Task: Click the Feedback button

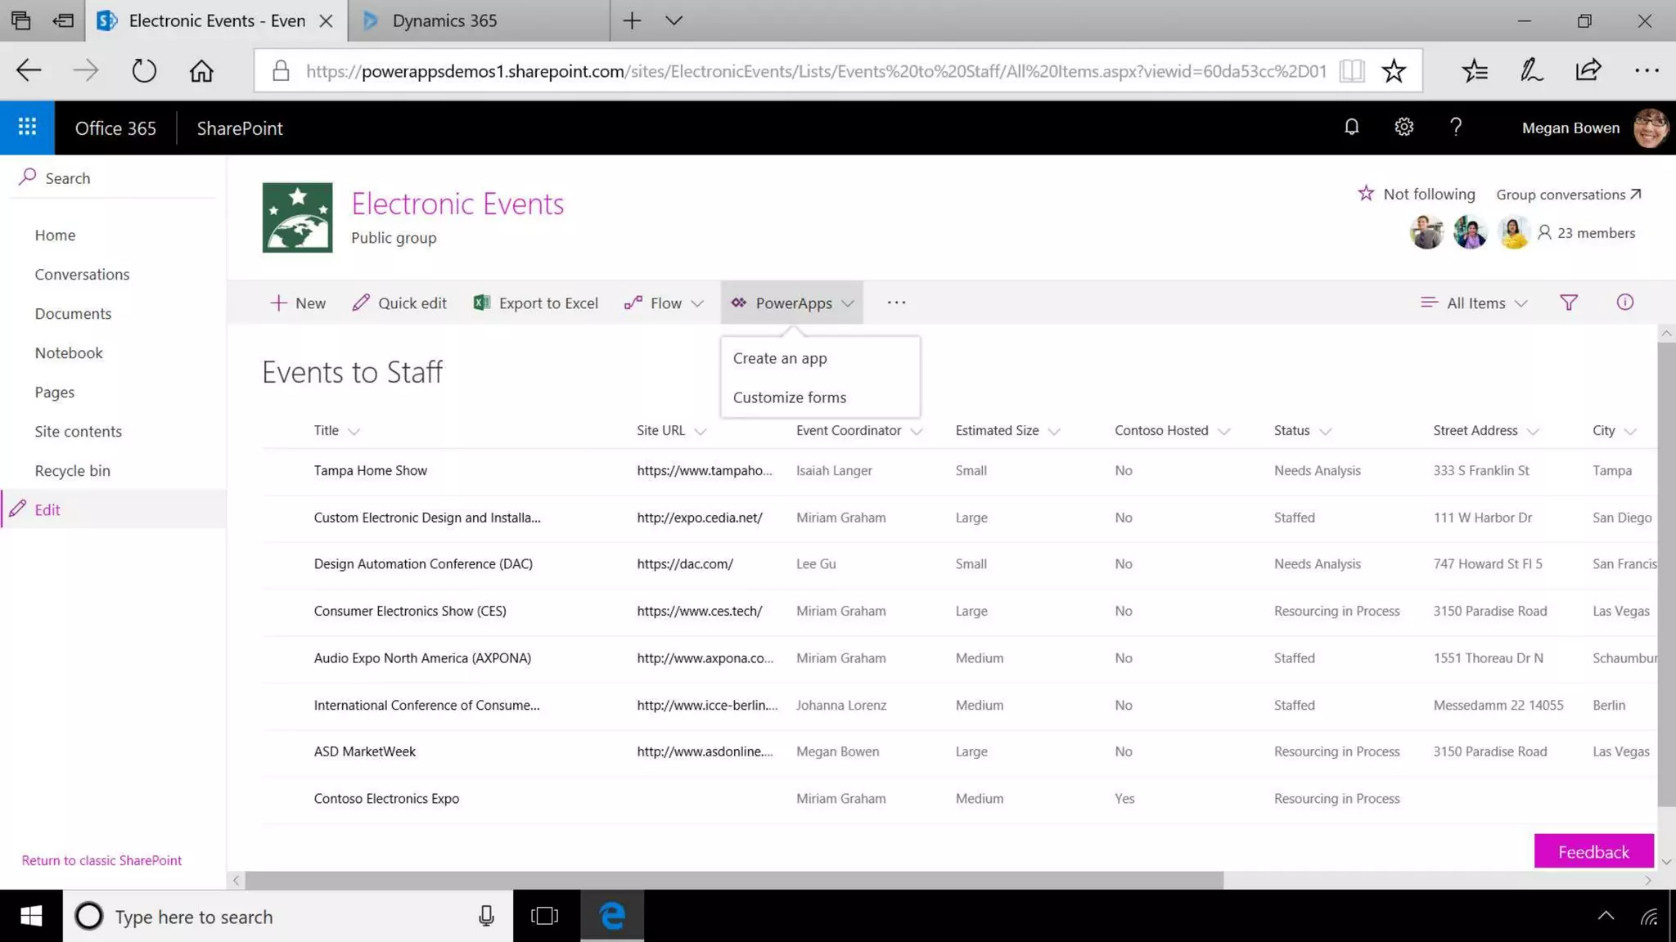Action: point(1593,851)
